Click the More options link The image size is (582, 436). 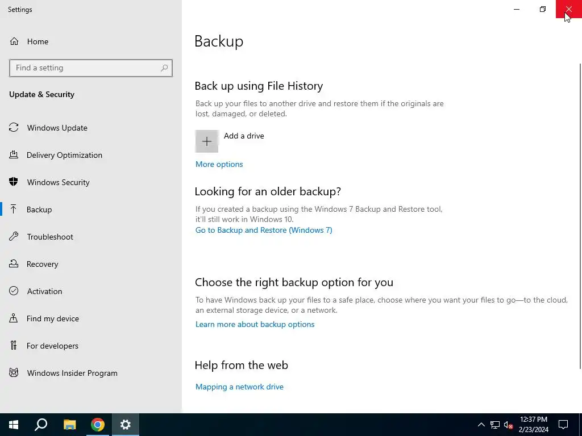219,164
